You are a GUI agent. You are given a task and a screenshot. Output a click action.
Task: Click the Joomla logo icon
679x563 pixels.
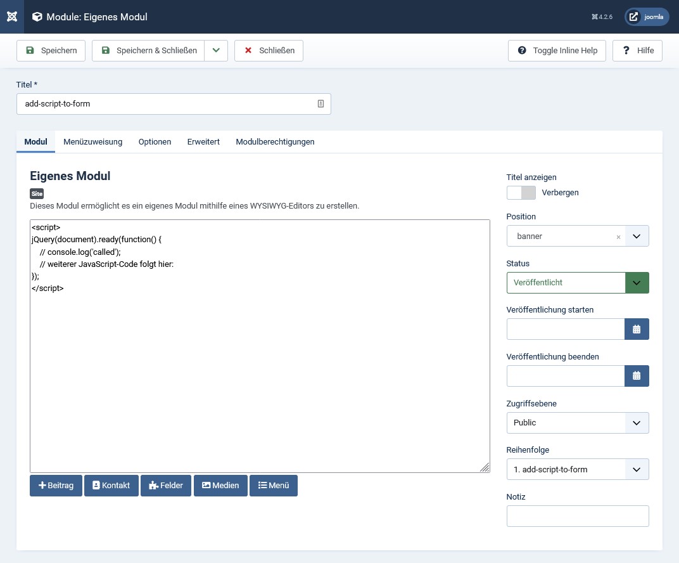12,16
